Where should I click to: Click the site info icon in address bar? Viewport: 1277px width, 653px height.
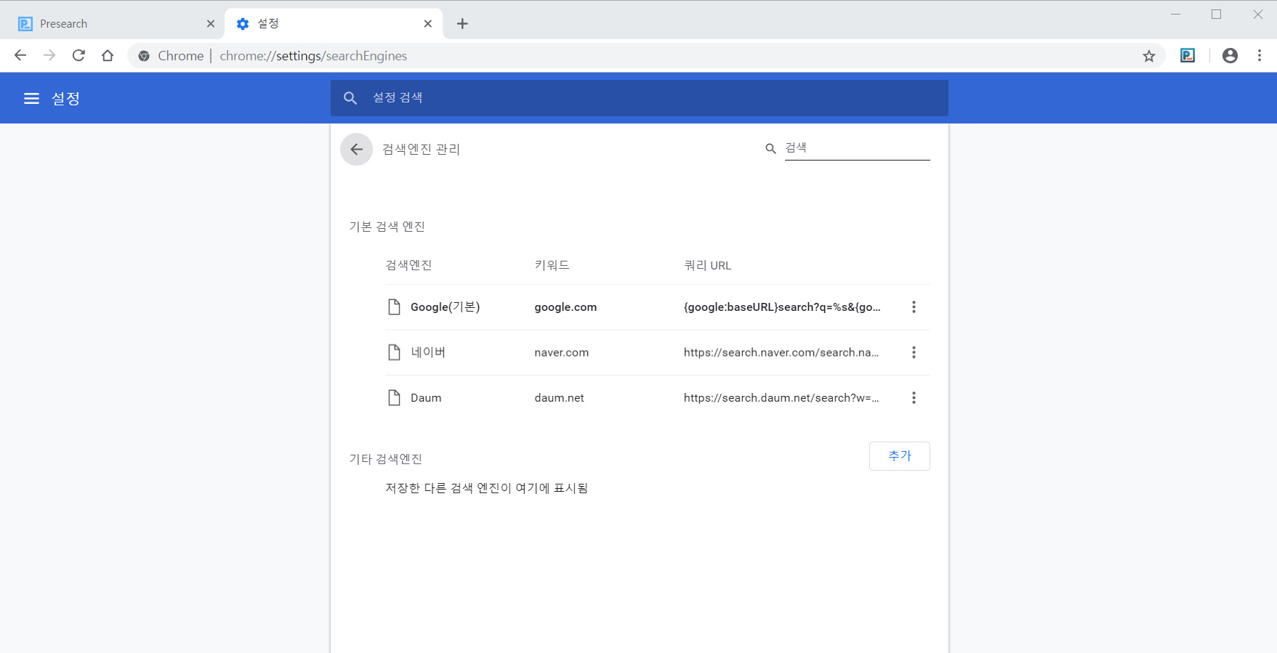[144, 56]
